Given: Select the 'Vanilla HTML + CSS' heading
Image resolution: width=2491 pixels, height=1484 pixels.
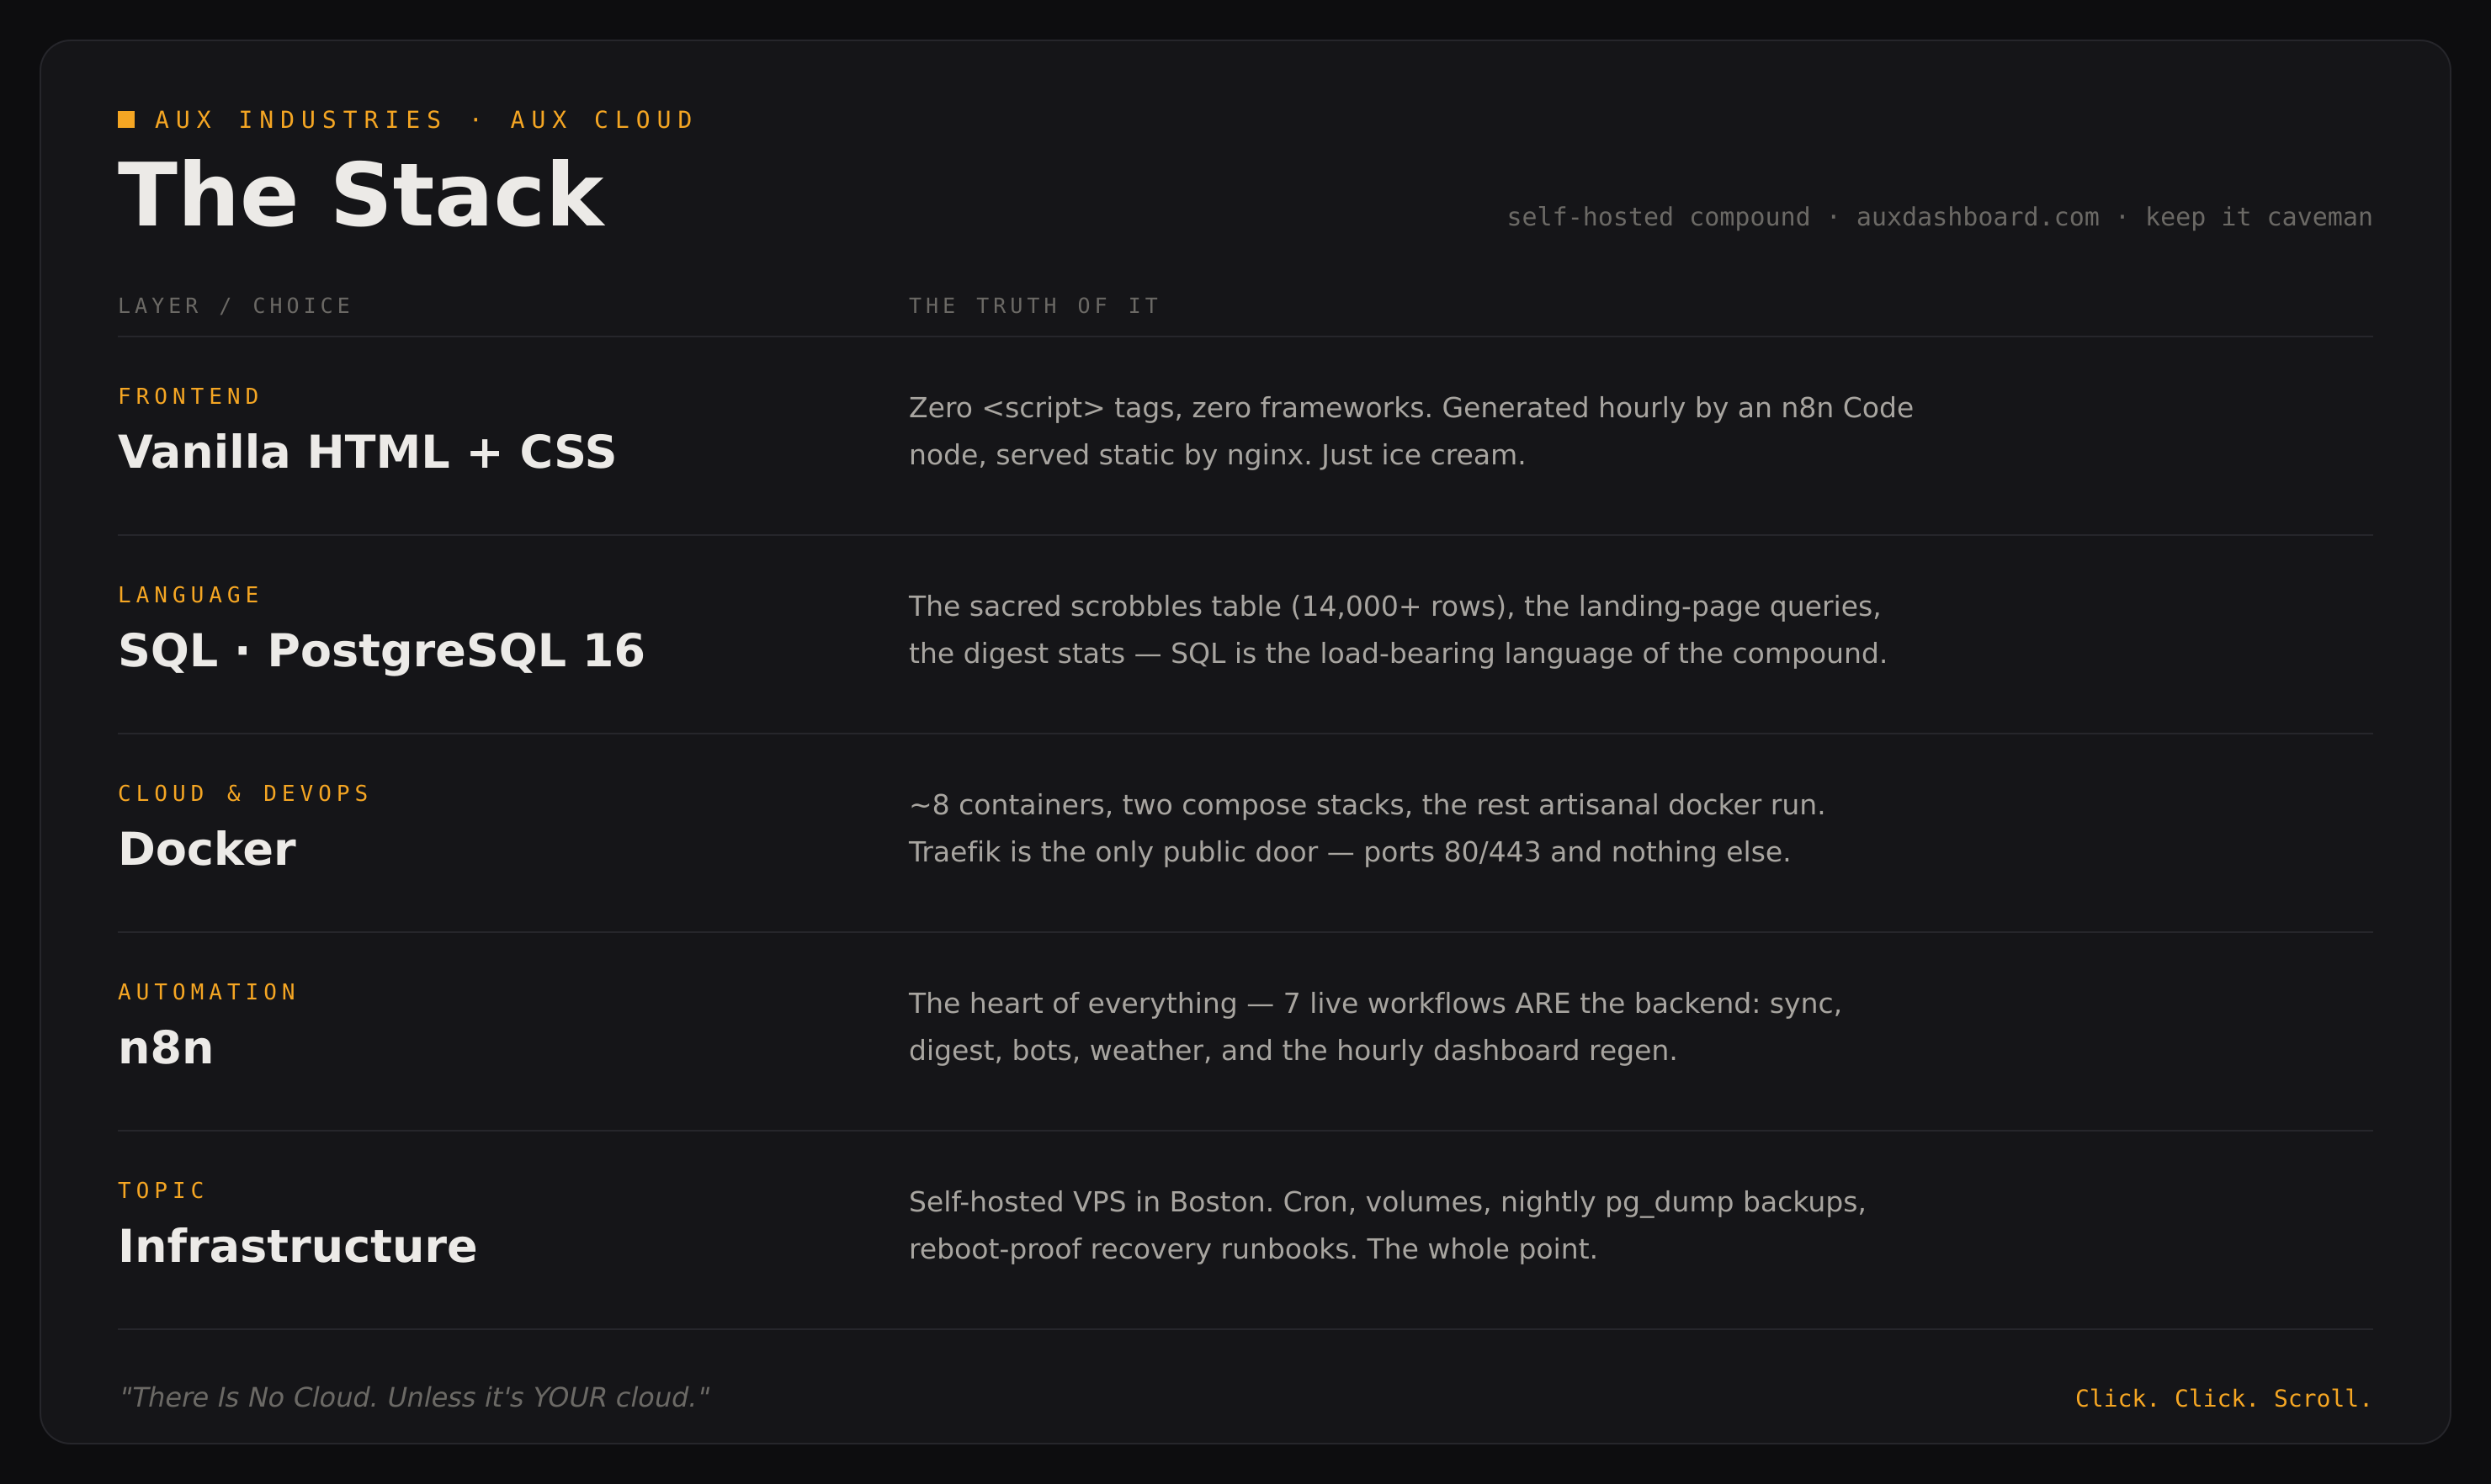Looking at the screenshot, I should [x=367, y=452].
